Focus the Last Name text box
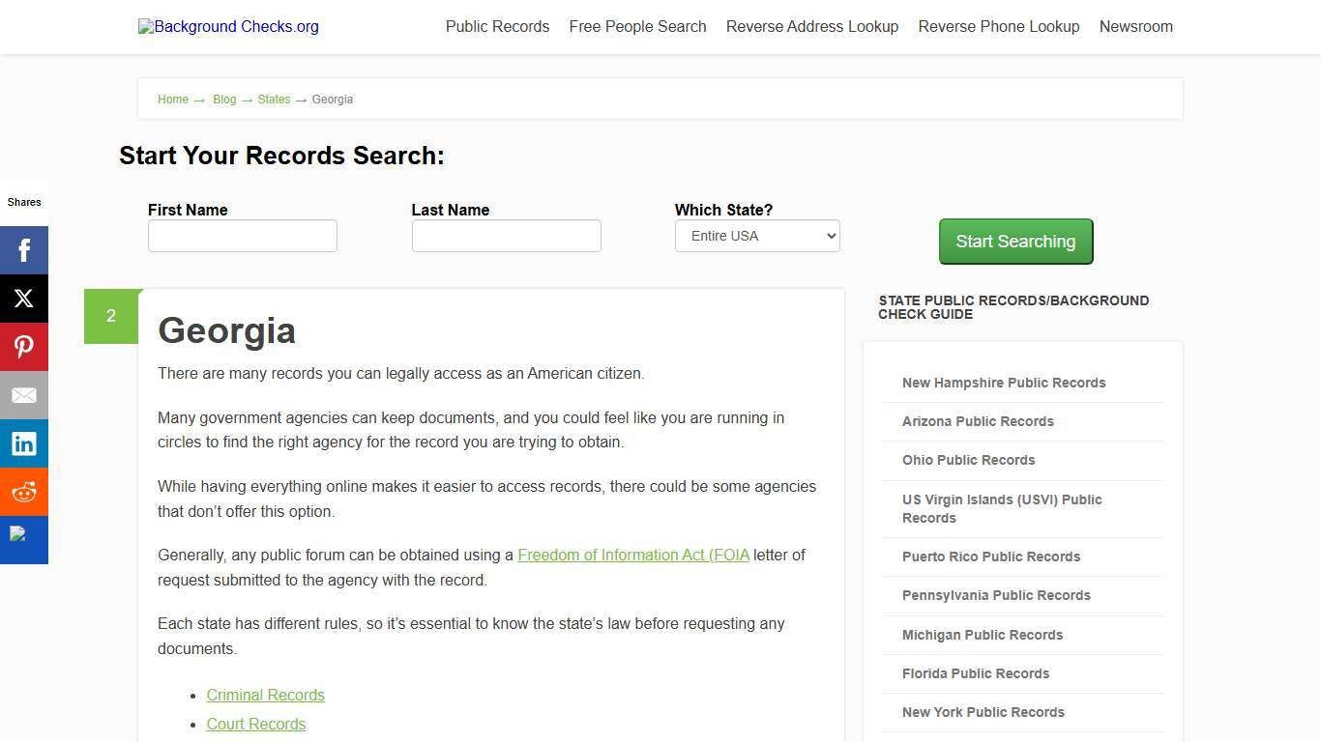This screenshot has height=742, width=1321. [507, 236]
